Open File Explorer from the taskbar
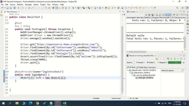This screenshot has height=106, width=189. (x=17, y=103)
